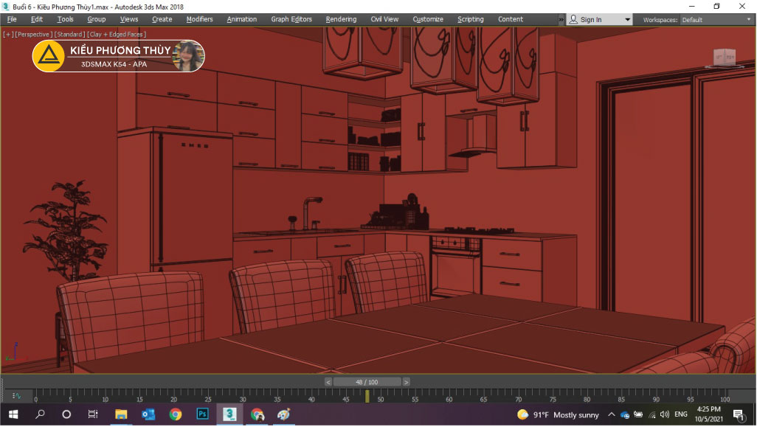This screenshot has width=757, height=427.
Task: Open the [Clay + Edged Faces] shading menu
Action: 116,35
